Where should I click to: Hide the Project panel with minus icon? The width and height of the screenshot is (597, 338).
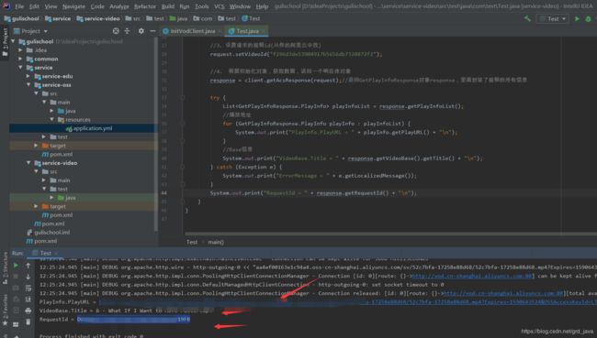[152, 31]
